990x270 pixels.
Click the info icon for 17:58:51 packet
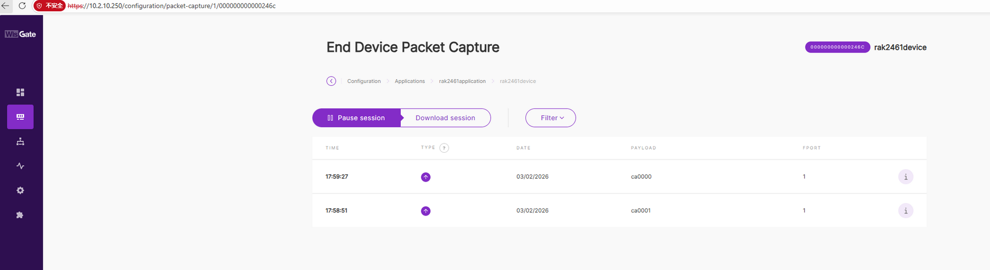pos(905,211)
